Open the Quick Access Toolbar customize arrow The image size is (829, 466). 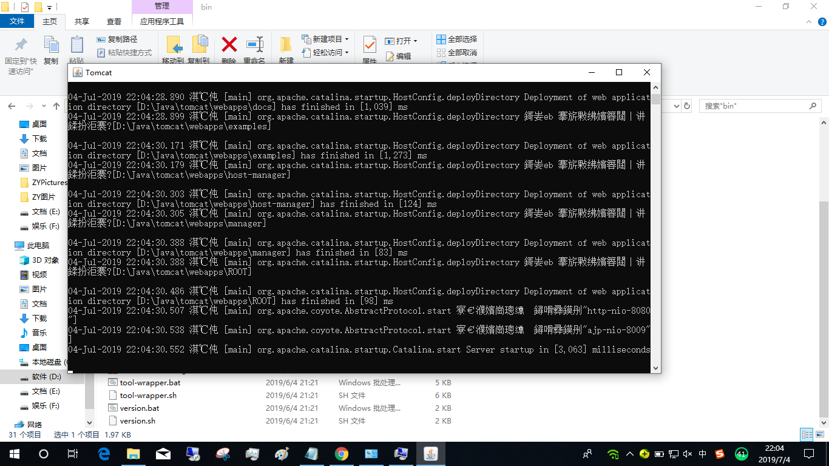point(49,7)
